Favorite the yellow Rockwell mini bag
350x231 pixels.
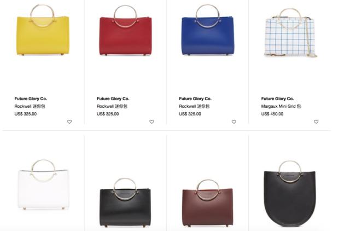[69, 122]
